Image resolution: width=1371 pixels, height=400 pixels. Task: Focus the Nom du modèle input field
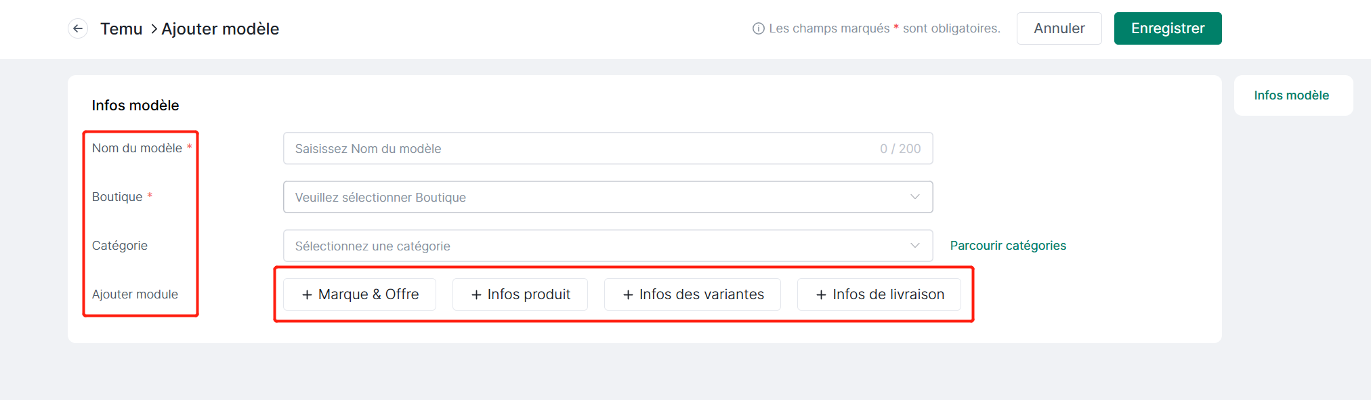[608, 148]
